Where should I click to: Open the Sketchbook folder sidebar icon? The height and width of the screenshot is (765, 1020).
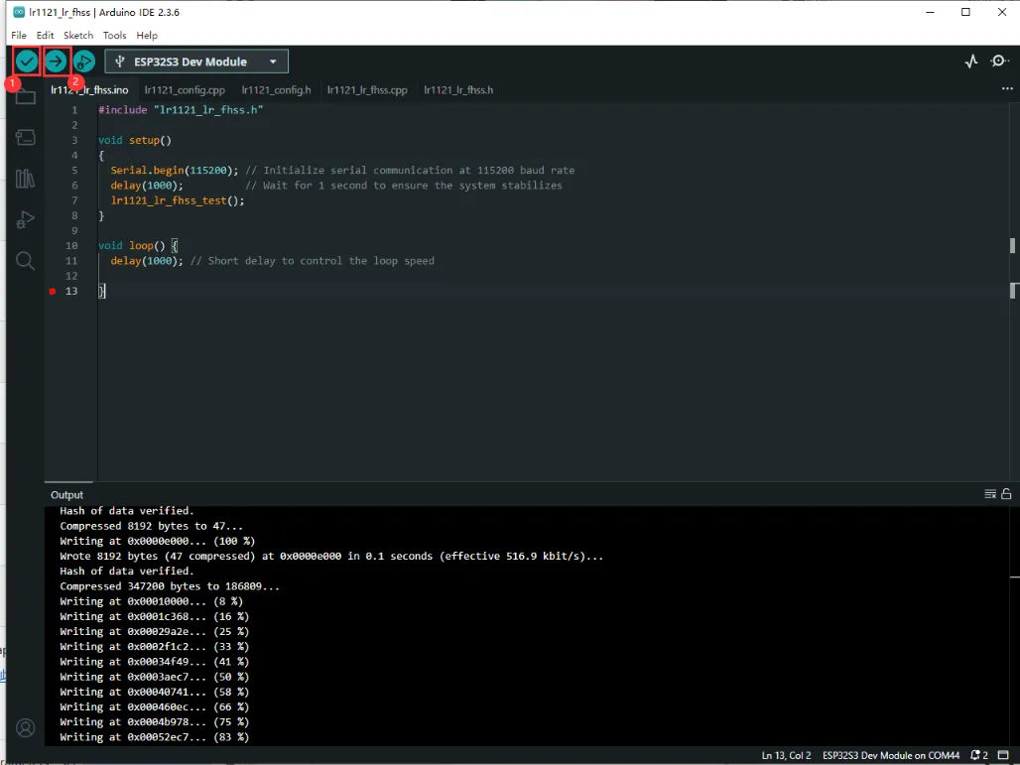(x=26, y=96)
